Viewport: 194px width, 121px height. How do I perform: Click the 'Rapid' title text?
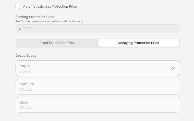(25, 66)
